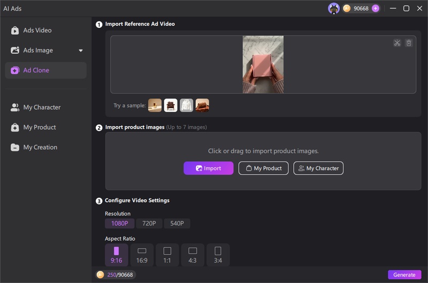
Task: Select the 16:9 aspect ratio
Action: [x=142, y=255]
